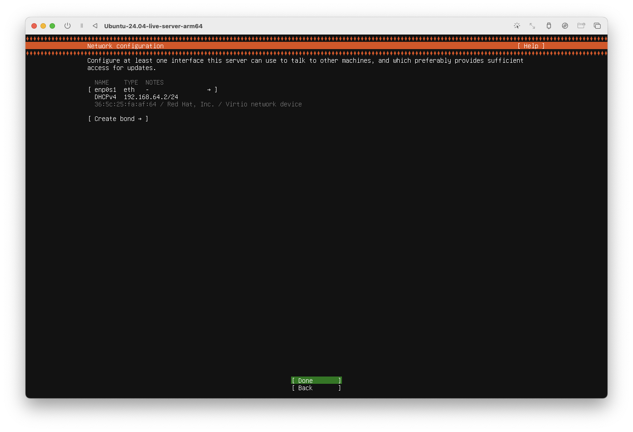This screenshot has width=633, height=432.
Task: Click the window title Ubuntu-24.04-live-server-arm64
Action: point(153,26)
